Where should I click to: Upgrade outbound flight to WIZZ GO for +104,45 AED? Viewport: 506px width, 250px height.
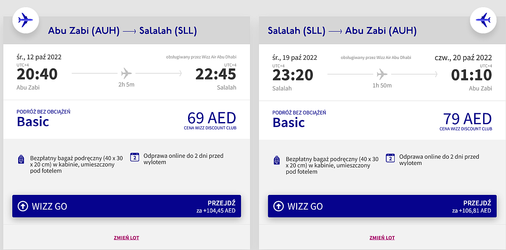[x=126, y=206]
